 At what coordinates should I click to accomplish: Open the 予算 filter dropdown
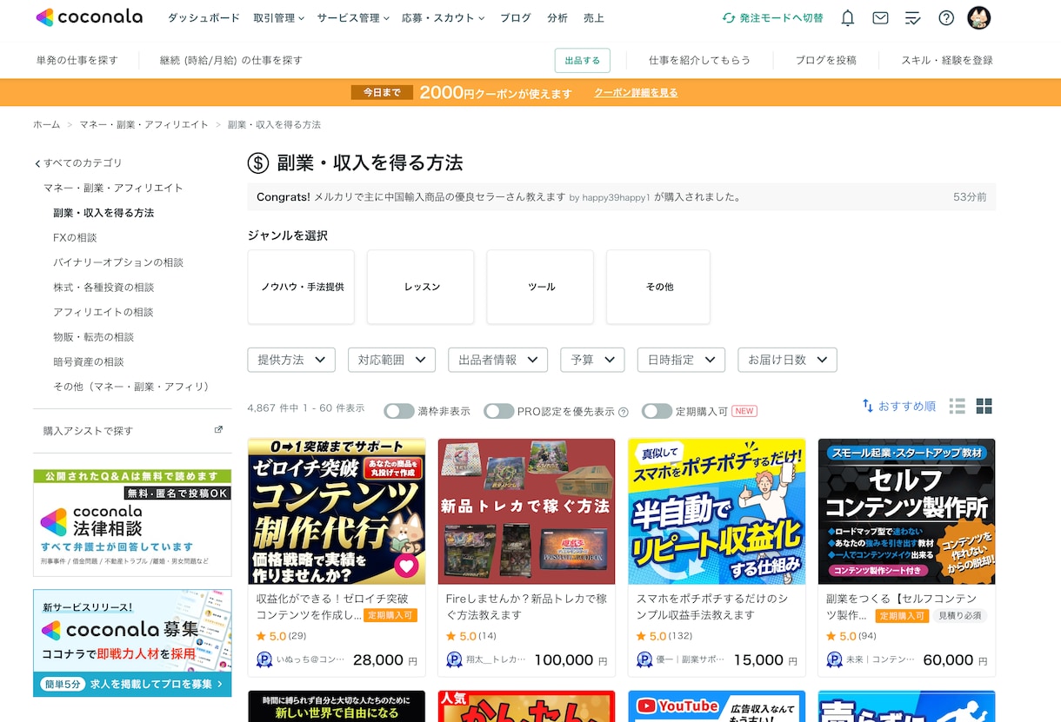[592, 360]
